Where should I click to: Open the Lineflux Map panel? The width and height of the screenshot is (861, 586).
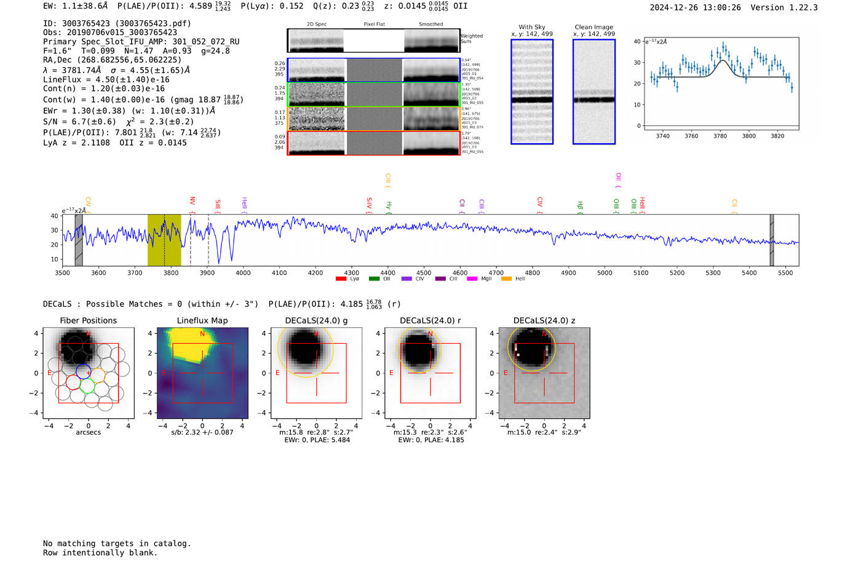pyautogui.click(x=202, y=373)
